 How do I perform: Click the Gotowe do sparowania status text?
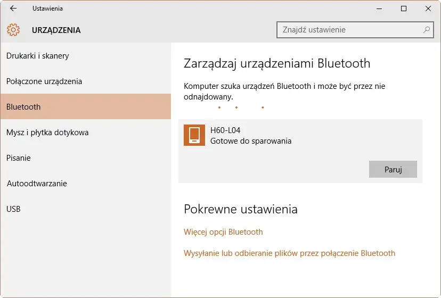coord(251,141)
